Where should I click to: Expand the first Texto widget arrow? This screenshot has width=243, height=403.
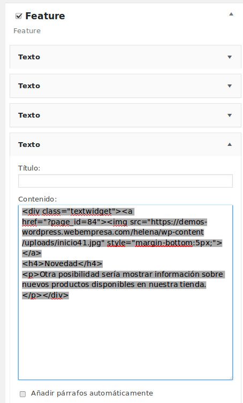coord(230,57)
